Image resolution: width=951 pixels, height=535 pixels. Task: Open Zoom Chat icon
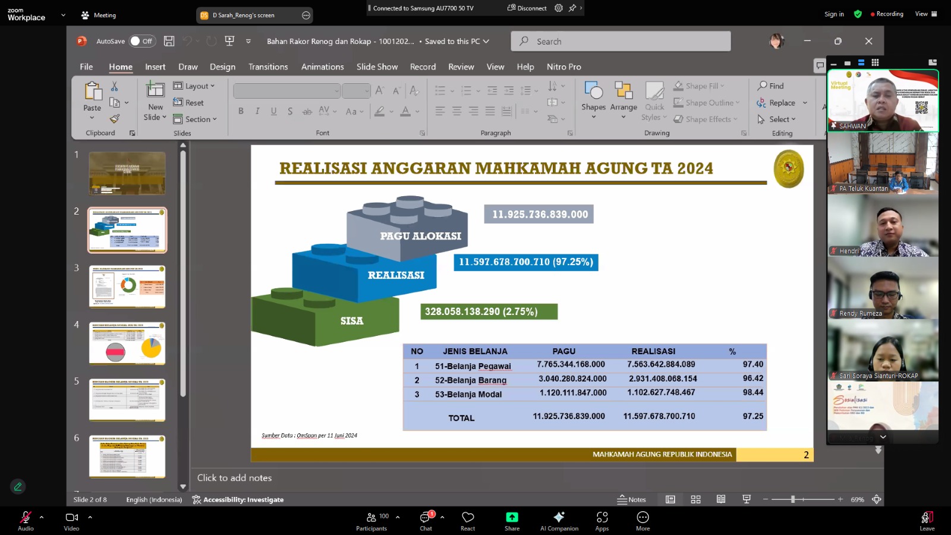click(426, 517)
